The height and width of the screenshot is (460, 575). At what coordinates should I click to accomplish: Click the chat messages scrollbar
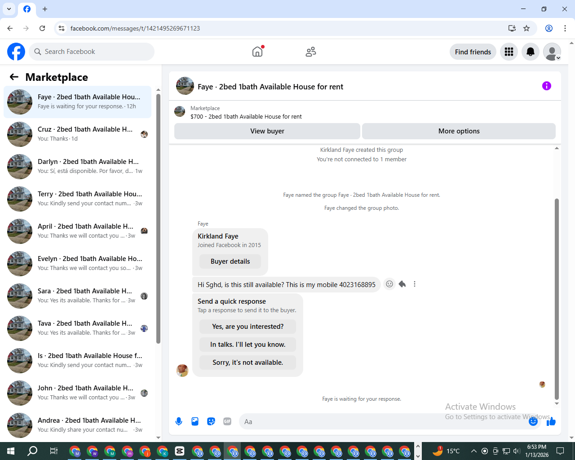click(557, 299)
